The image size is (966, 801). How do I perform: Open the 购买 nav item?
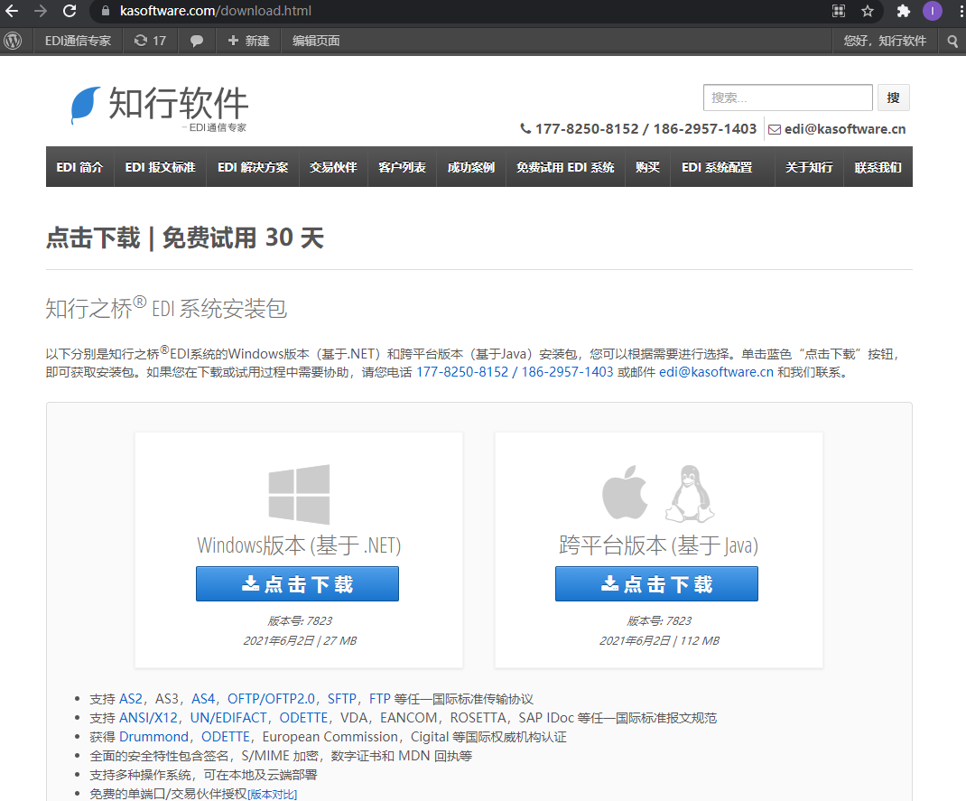tap(647, 167)
